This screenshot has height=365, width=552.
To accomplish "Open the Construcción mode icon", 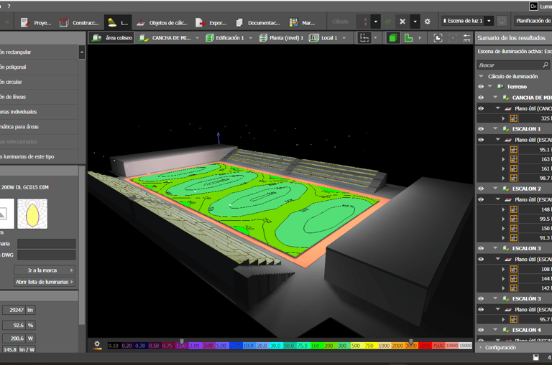I will pos(64,23).
